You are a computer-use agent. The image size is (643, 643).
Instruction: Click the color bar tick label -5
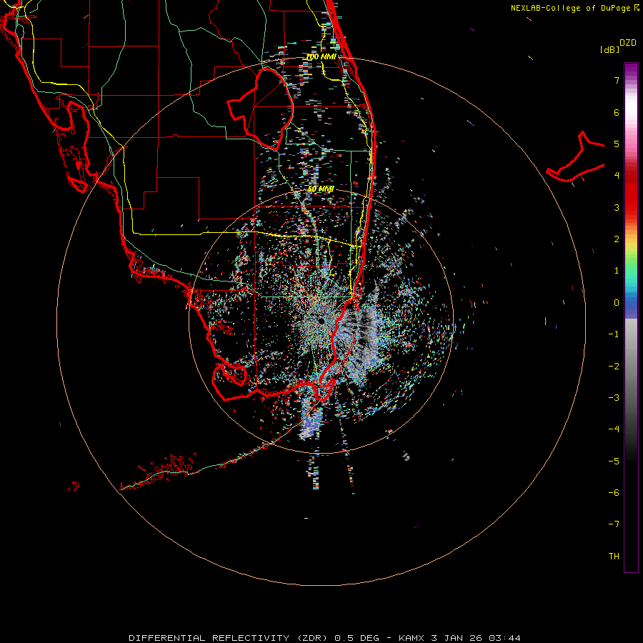[x=614, y=461]
